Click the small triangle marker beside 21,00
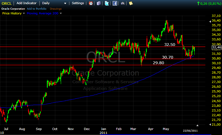This screenshot has height=135, width=222. pos(210,124)
